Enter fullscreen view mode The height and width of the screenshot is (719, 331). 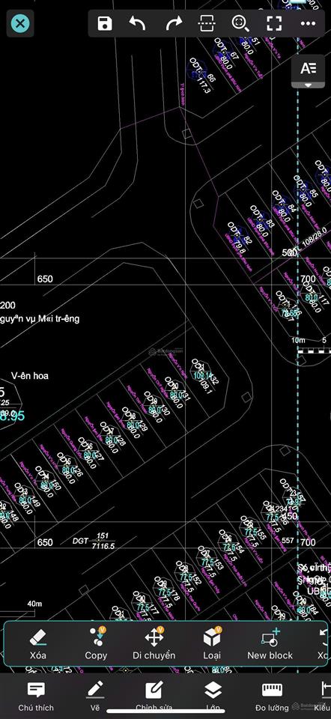[274, 23]
